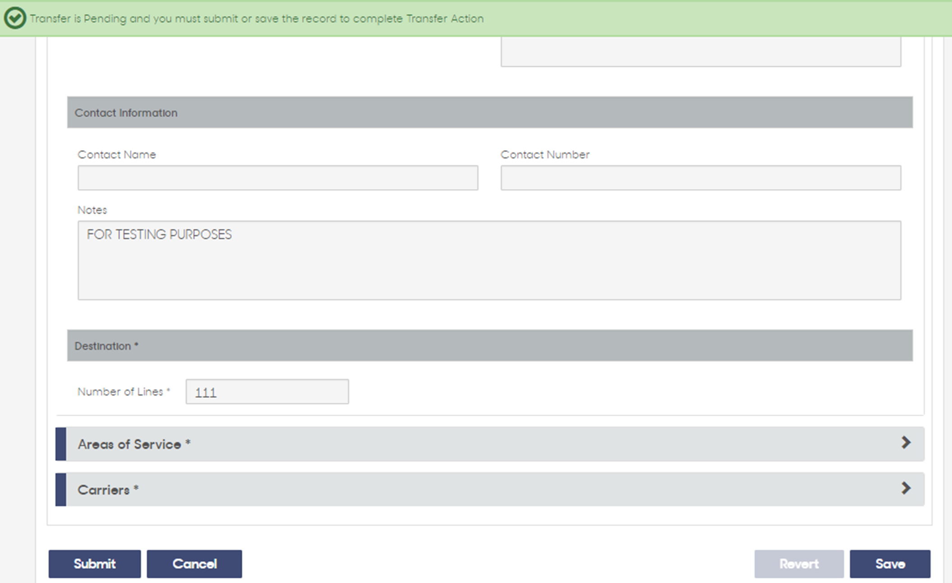Focus the Contact Number input field
This screenshot has height=583, width=952.
[701, 178]
